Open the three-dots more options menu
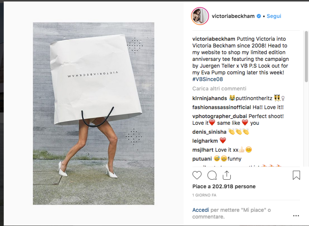The height and width of the screenshot is (226, 309). 296,216
